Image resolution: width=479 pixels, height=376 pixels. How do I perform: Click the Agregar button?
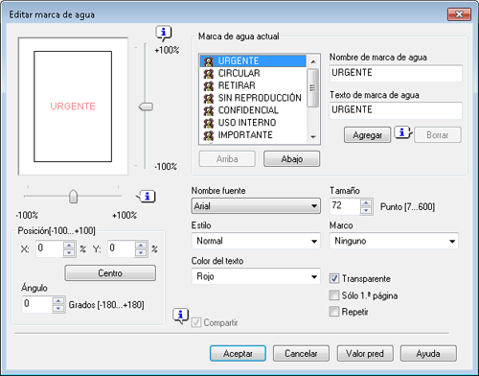tap(368, 135)
